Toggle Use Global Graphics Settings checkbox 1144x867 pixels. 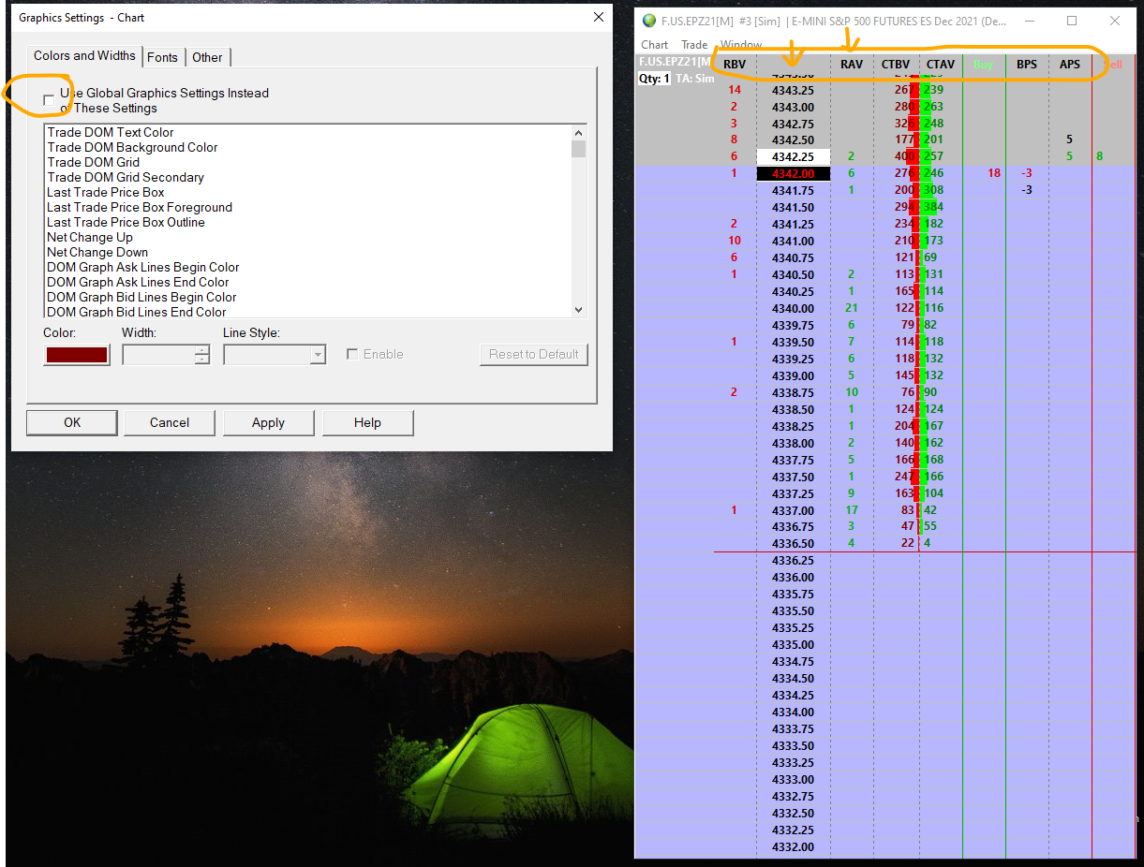point(49,100)
